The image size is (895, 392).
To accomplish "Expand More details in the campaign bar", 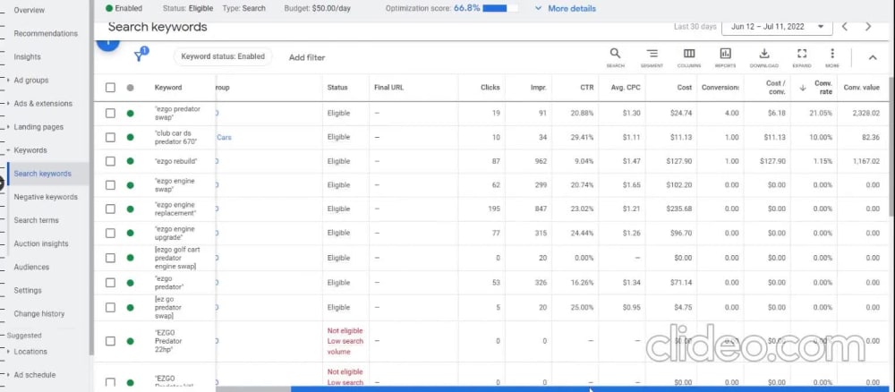I will (x=566, y=9).
